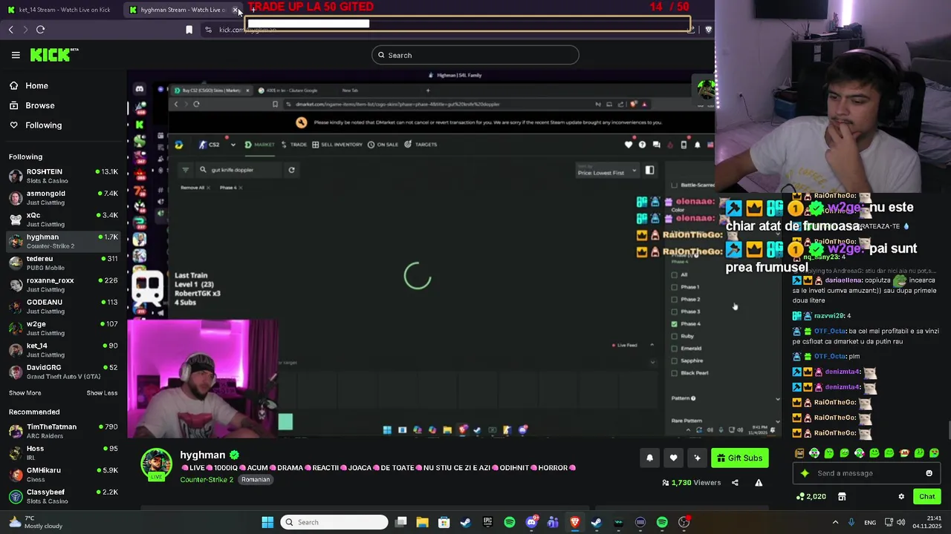The height and width of the screenshot is (534, 951).
Task: Click the sparkle icon beside Gift Subs
Action: click(697, 458)
